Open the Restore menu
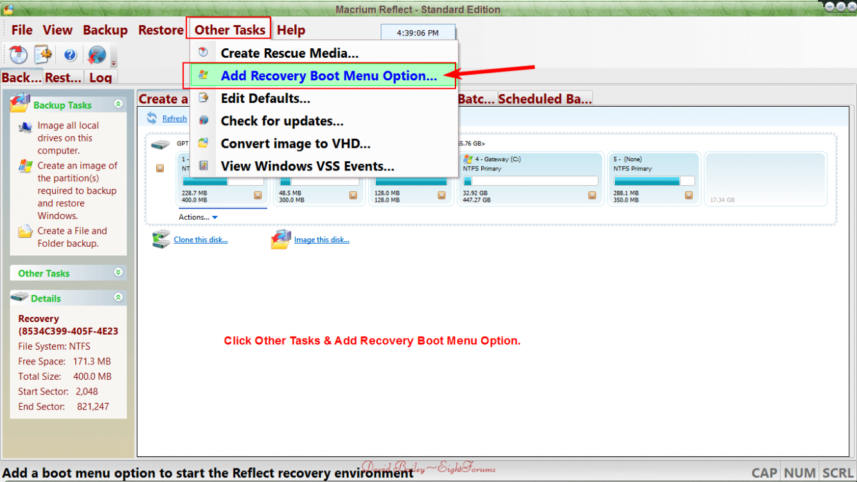The image size is (857, 482). pyautogui.click(x=161, y=30)
